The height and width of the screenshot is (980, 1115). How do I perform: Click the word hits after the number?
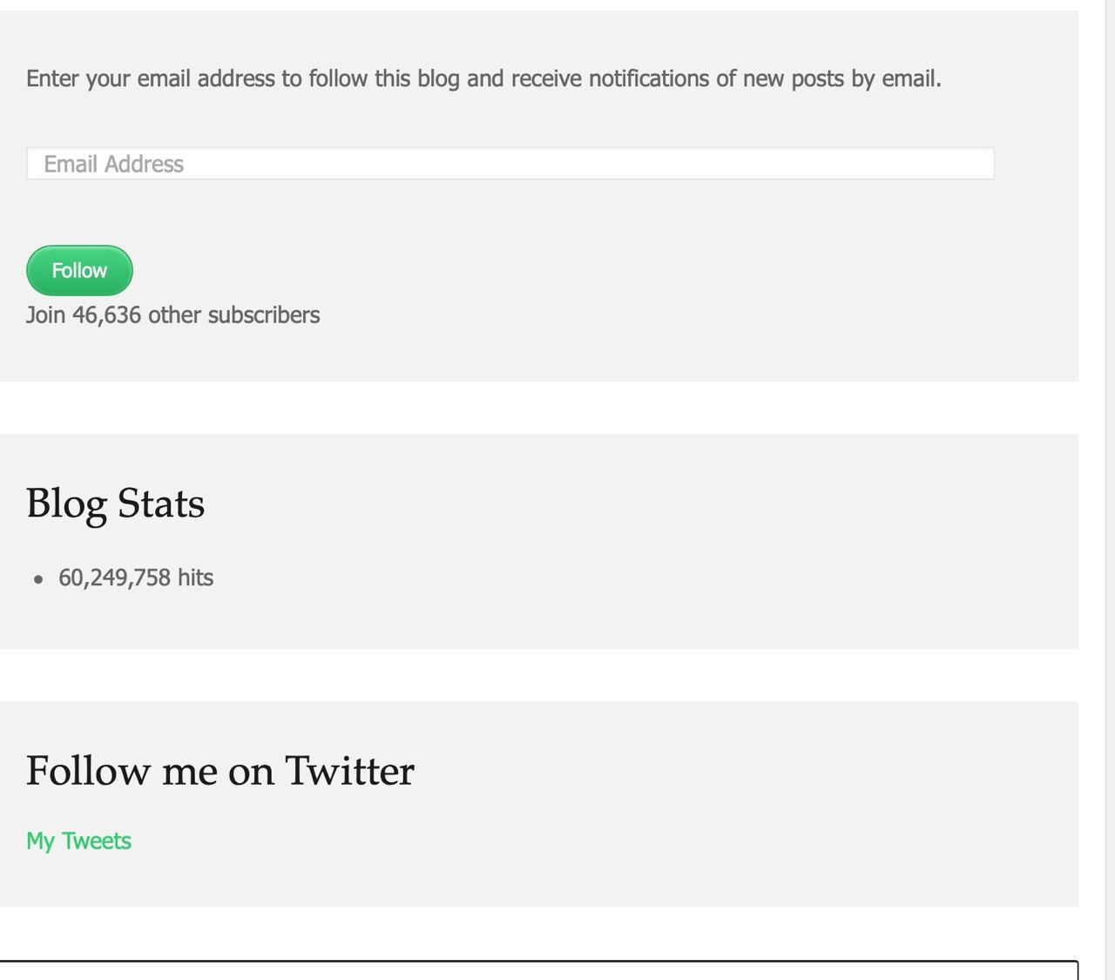click(x=195, y=578)
